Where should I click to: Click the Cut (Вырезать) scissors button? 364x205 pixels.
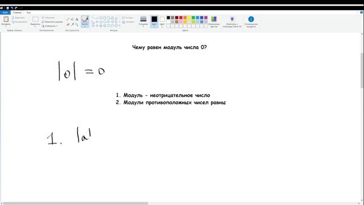pyautogui.click(x=18, y=18)
